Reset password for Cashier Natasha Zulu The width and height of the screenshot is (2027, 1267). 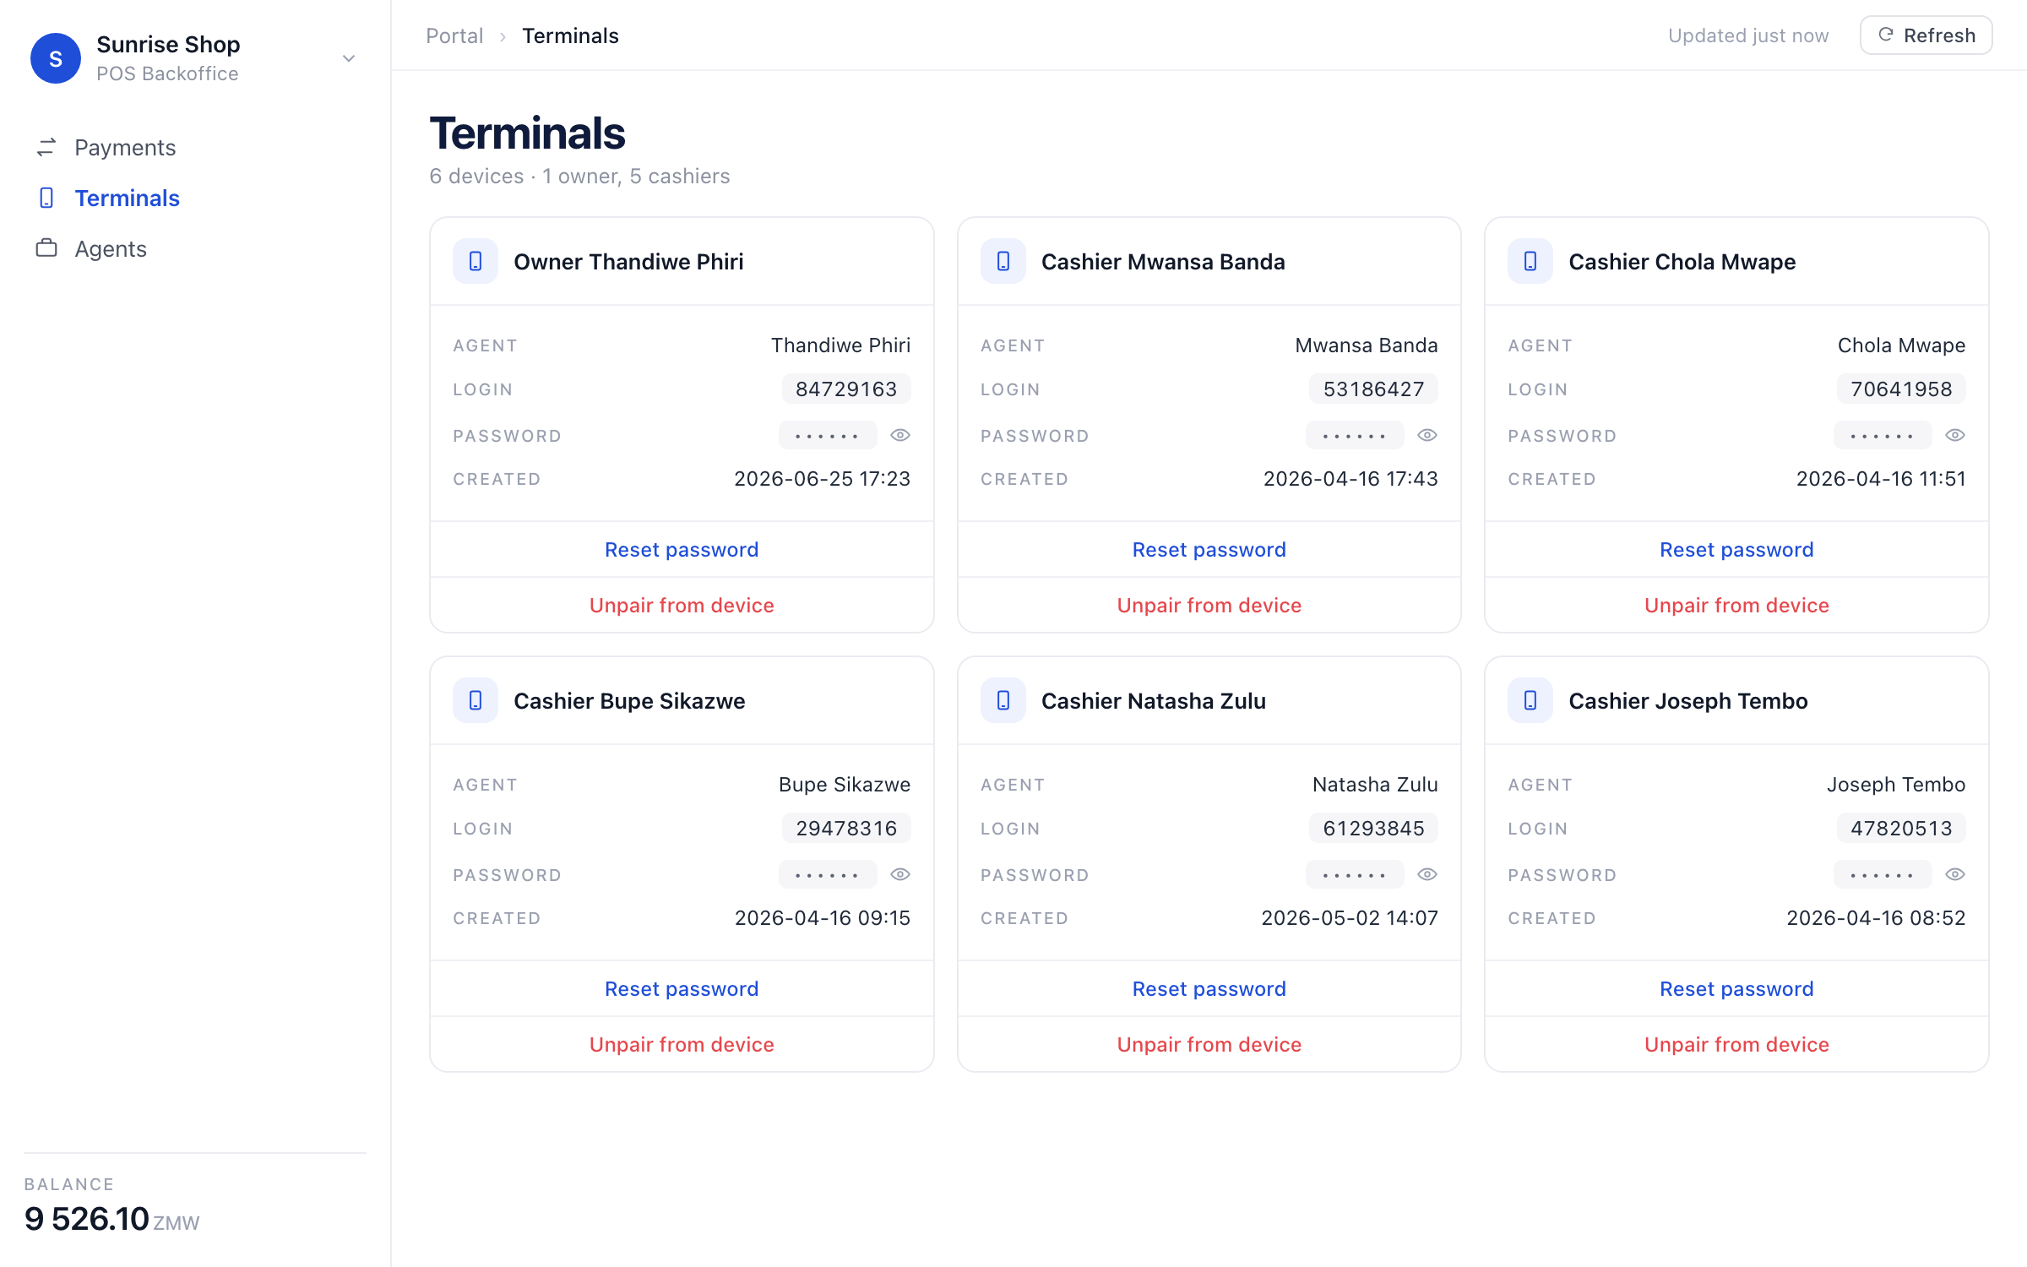coord(1209,988)
